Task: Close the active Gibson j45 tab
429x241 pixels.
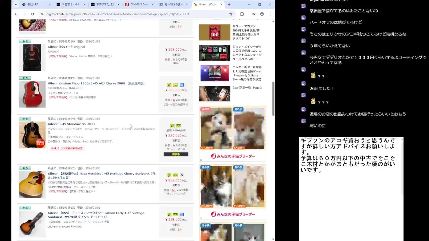Action: coord(221,4)
